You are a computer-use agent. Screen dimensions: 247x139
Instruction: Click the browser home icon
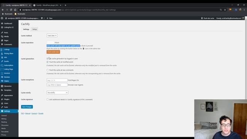tap(15, 10)
